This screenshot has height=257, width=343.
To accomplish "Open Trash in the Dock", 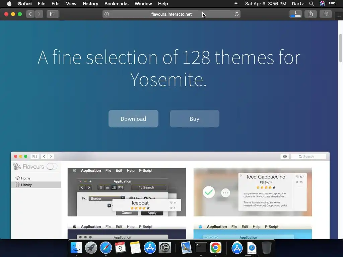I will point(266,248).
